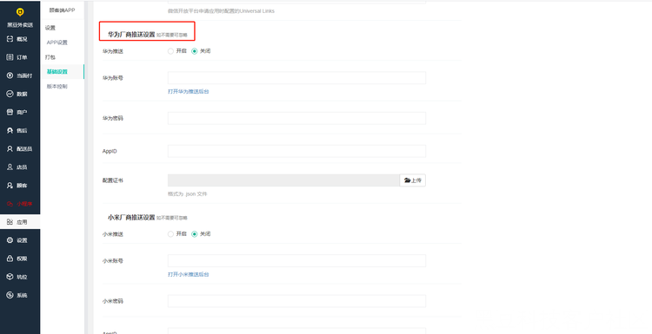Open the 店员 staff icon in sidebar

10,167
